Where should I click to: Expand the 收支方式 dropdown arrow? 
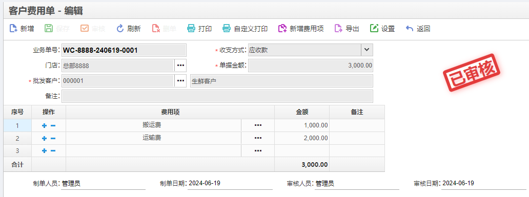pos(367,50)
